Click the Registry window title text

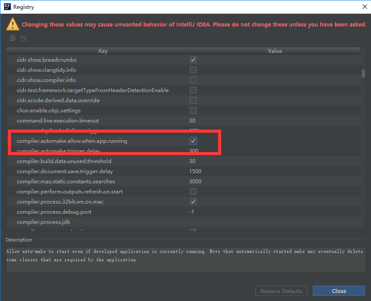(x=24, y=7)
